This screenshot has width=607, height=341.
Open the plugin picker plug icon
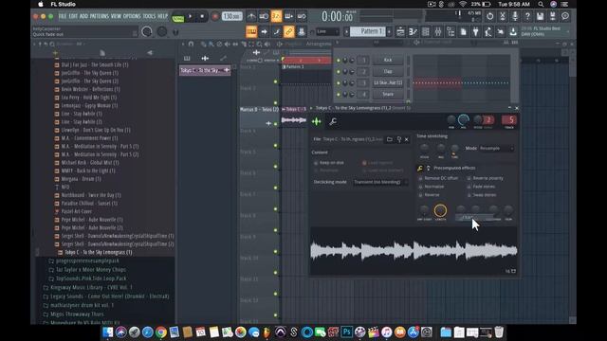click(x=475, y=31)
